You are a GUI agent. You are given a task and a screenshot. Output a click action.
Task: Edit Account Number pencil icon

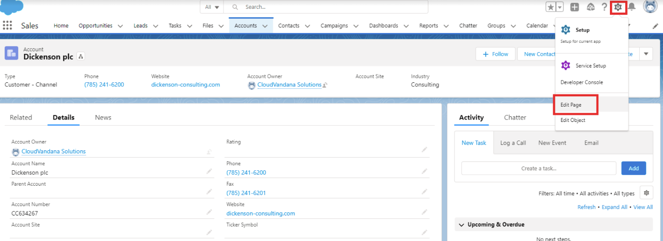(x=210, y=212)
